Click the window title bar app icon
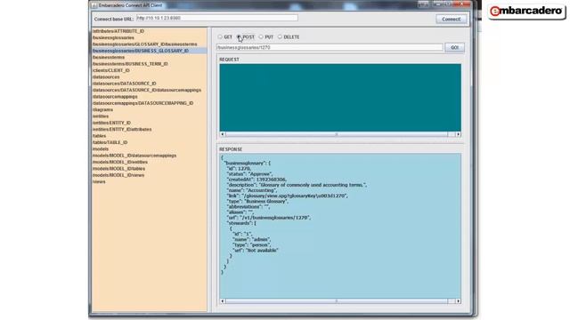This screenshot has height=320, width=570. pyautogui.click(x=94, y=5)
